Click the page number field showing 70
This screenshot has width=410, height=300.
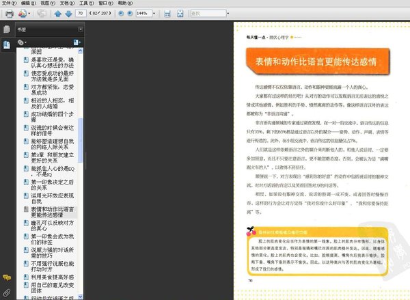81,14
